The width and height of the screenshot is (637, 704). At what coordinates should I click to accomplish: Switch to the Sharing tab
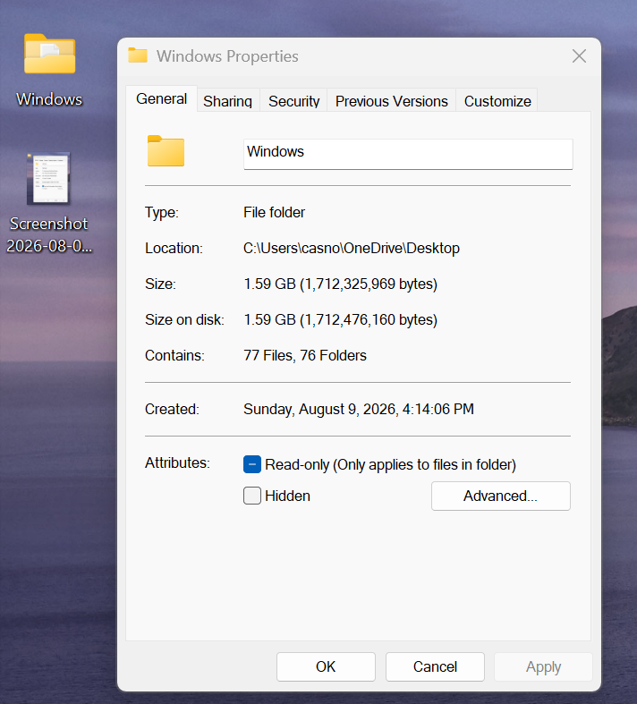click(227, 101)
